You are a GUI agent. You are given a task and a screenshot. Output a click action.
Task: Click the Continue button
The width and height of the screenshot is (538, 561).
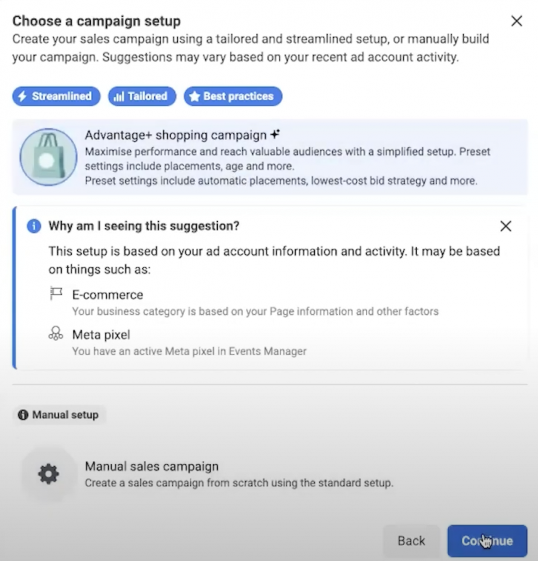pyautogui.click(x=487, y=541)
